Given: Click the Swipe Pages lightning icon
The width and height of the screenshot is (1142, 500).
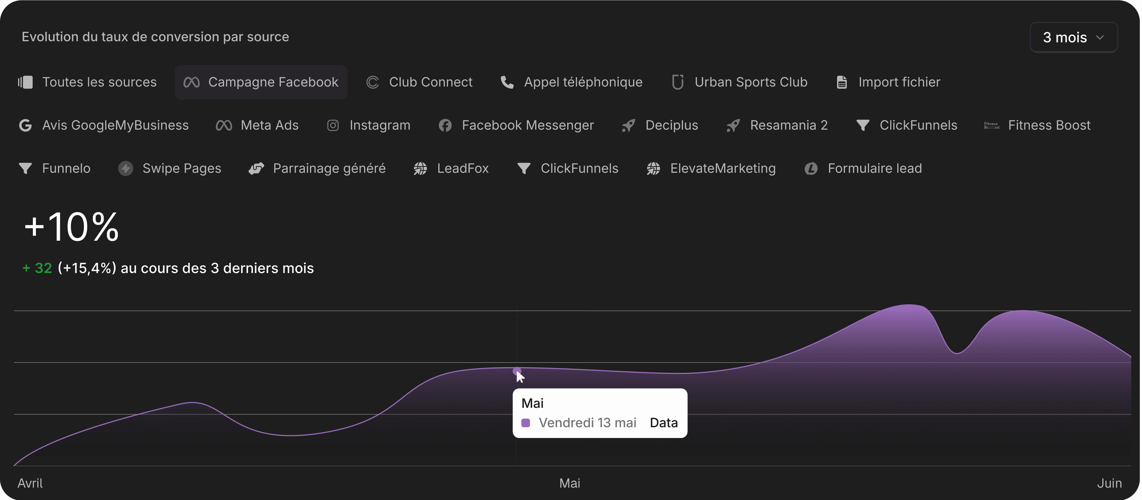Looking at the screenshot, I should point(125,168).
